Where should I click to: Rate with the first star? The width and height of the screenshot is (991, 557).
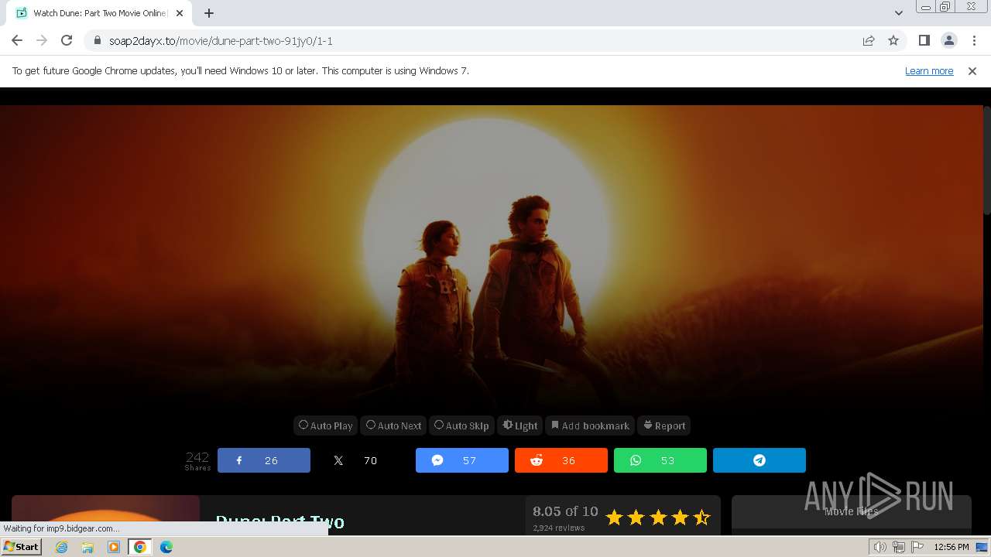pyautogui.click(x=614, y=518)
